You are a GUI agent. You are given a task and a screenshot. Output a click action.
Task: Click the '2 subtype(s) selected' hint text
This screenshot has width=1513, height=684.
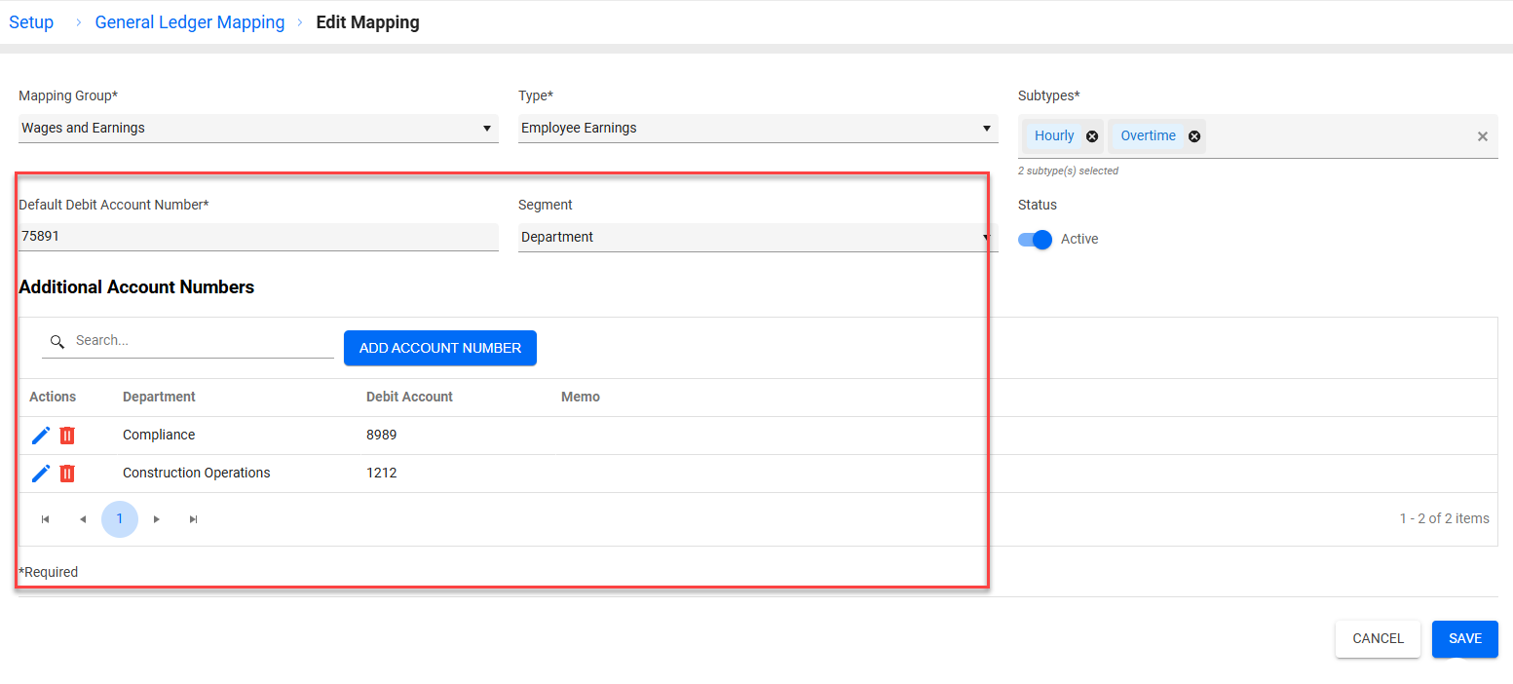1068,171
